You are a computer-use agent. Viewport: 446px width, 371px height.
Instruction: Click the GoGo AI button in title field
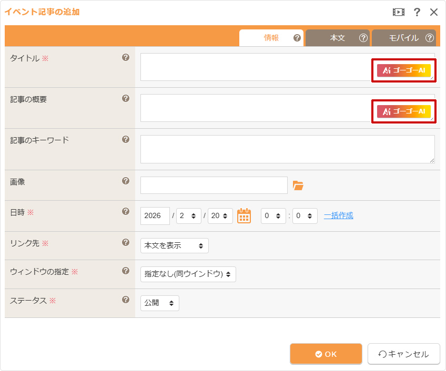404,70
